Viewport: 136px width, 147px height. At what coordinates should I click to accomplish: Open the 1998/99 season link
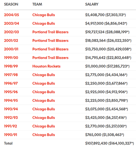click(11, 66)
